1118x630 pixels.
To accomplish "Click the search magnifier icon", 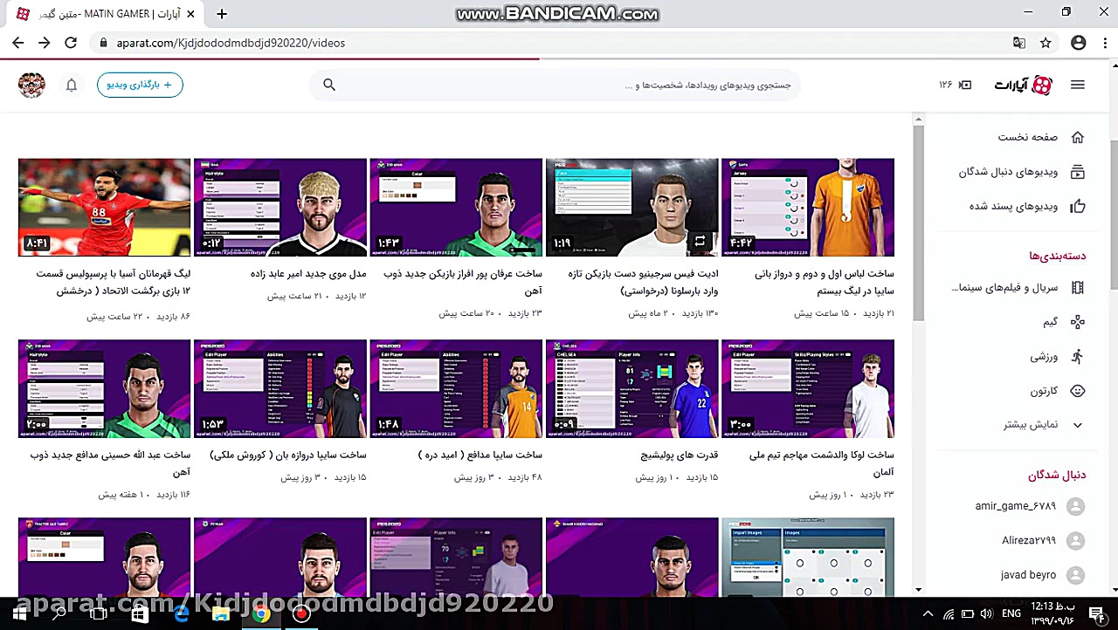I will (x=329, y=85).
